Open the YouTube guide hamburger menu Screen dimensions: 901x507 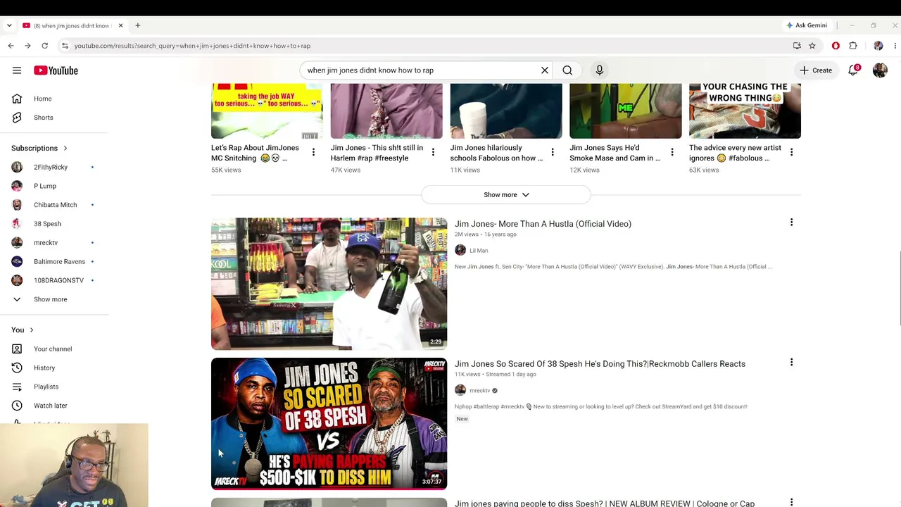(x=17, y=70)
